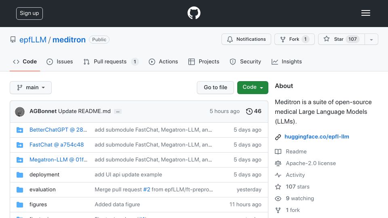
Task: Open the 9 watching link
Action: click(x=300, y=199)
